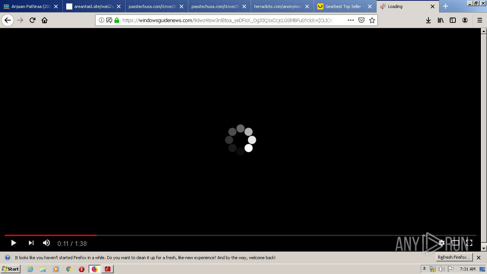The image size is (487, 274).
Task: Click the green padlock security icon
Action: pyautogui.click(x=117, y=20)
